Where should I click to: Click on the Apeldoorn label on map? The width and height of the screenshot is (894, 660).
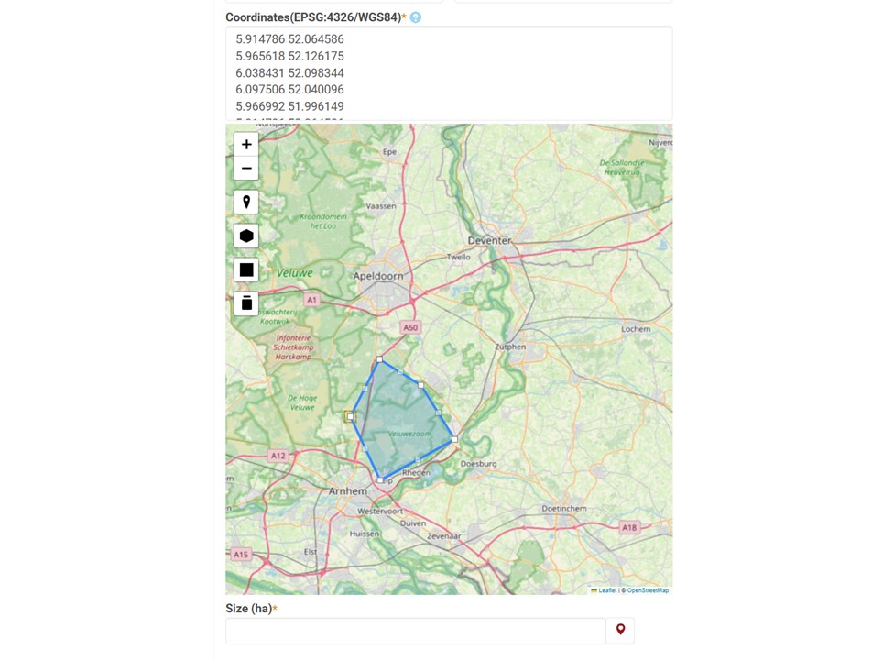pyautogui.click(x=378, y=276)
